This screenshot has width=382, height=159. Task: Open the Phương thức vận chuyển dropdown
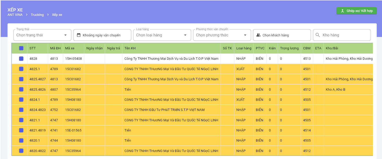[x=222, y=35]
